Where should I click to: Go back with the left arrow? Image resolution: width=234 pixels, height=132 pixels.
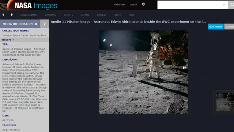click(3, 15)
